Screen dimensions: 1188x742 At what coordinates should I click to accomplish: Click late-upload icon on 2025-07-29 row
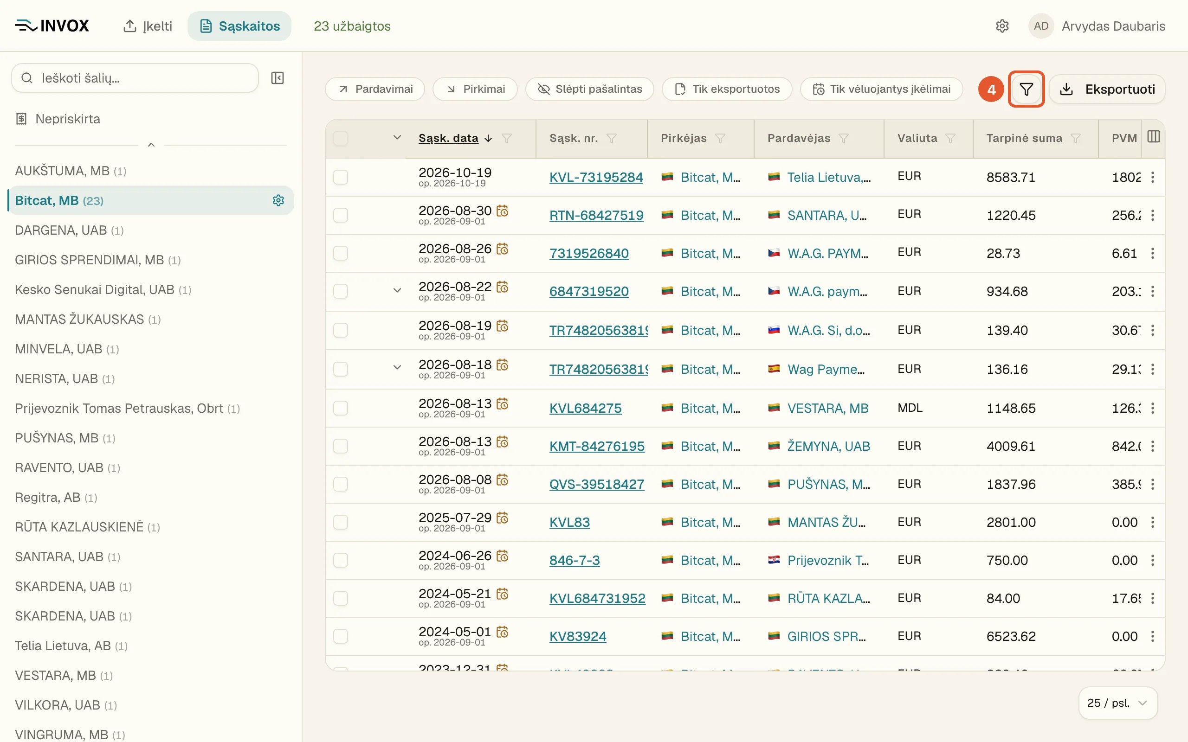pos(502,518)
